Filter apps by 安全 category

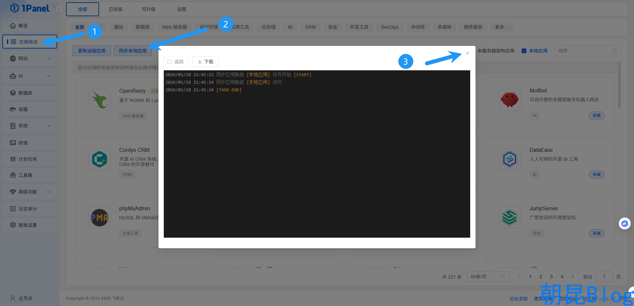[x=333, y=27]
